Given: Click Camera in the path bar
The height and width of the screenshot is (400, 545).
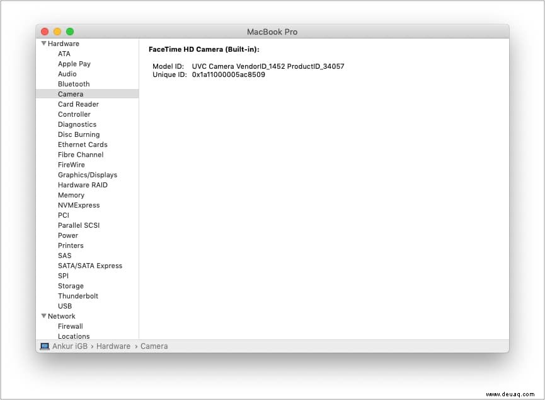Looking at the screenshot, I should [154, 346].
